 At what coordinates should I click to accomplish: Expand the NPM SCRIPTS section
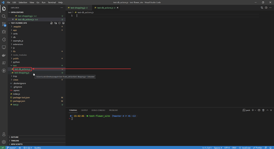(x=17, y=144)
